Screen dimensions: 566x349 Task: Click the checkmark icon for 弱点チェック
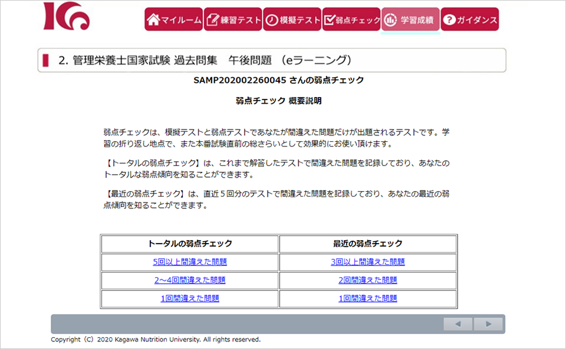coord(330,19)
